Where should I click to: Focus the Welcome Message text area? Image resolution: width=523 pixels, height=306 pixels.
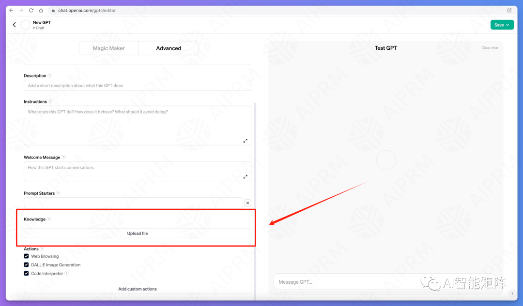[138, 172]
